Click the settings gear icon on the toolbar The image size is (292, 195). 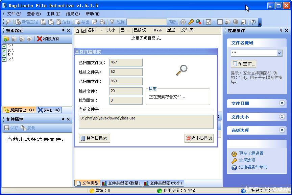click(x=183, y=22)
